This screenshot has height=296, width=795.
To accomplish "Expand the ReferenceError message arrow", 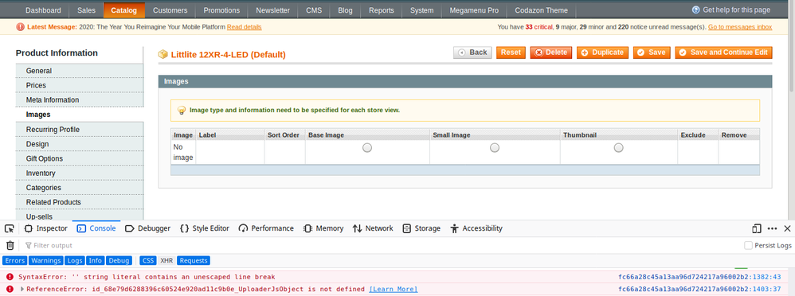I will [x=22, y=289].
